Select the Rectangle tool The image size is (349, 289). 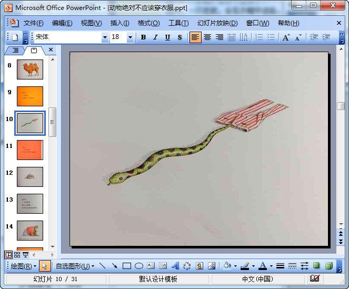click(127, 266)
